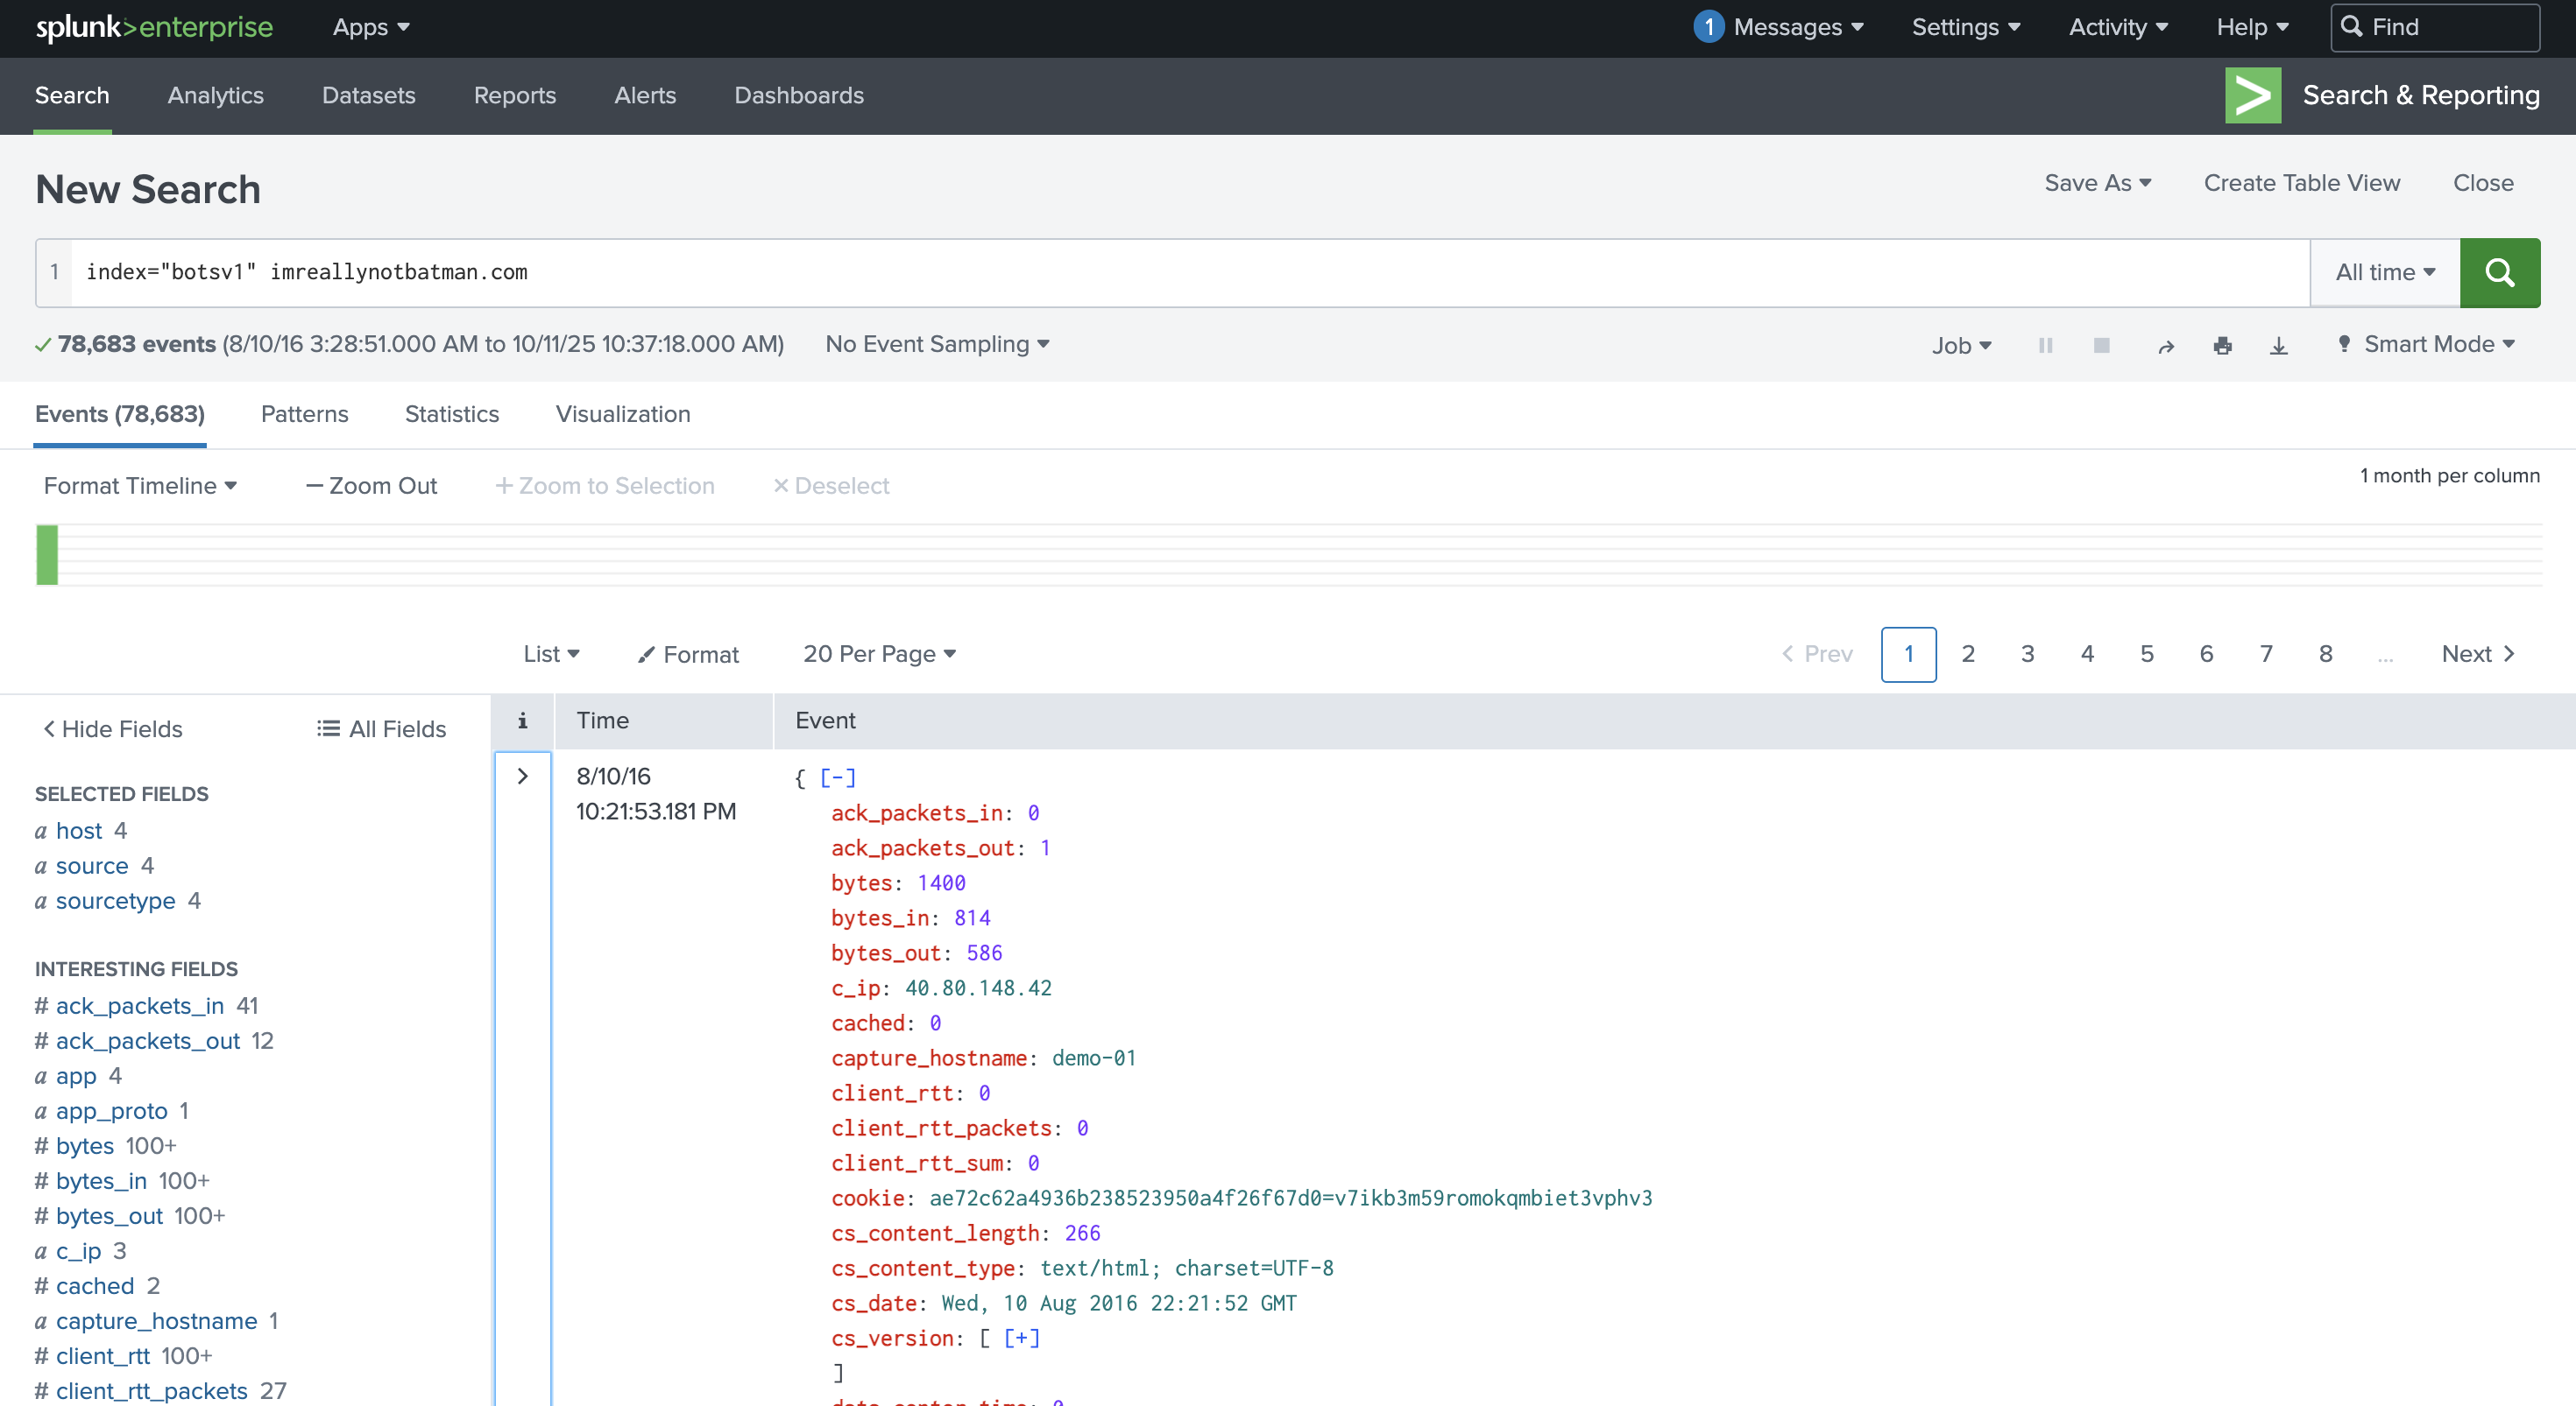The width and height of the screenshot is (2576, 1406).
Task: Open the Dashboards nav item
Action: tap(798, 95)
